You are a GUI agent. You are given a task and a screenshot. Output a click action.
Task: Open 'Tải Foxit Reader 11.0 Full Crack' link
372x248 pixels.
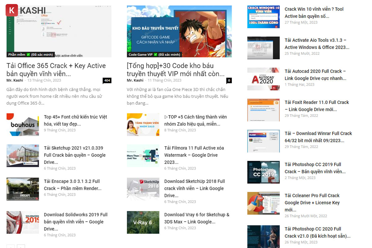tap(317, 106)
